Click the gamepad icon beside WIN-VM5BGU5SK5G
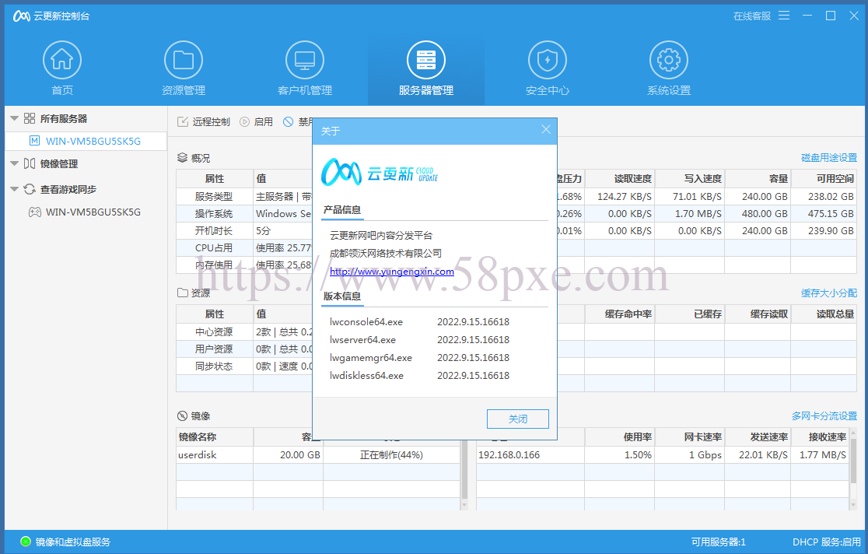 35,212
